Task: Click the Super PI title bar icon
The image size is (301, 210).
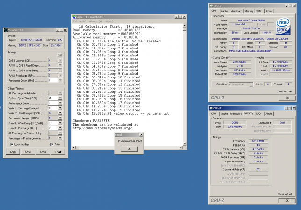Action: 74,17
